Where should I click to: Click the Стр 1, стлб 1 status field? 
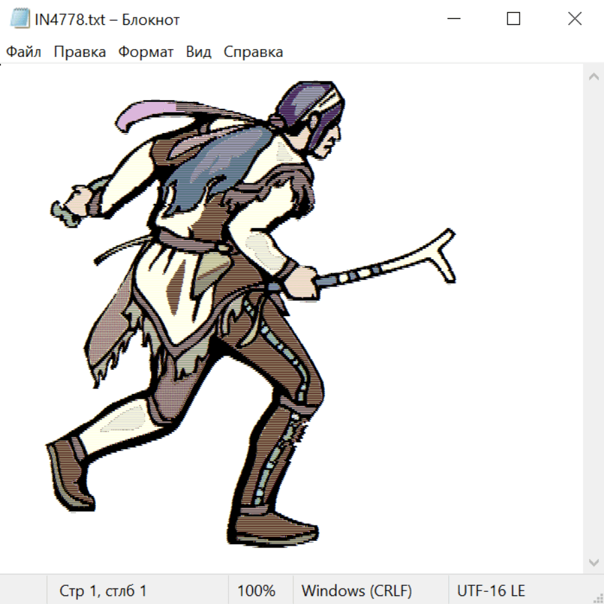(103, 591)
